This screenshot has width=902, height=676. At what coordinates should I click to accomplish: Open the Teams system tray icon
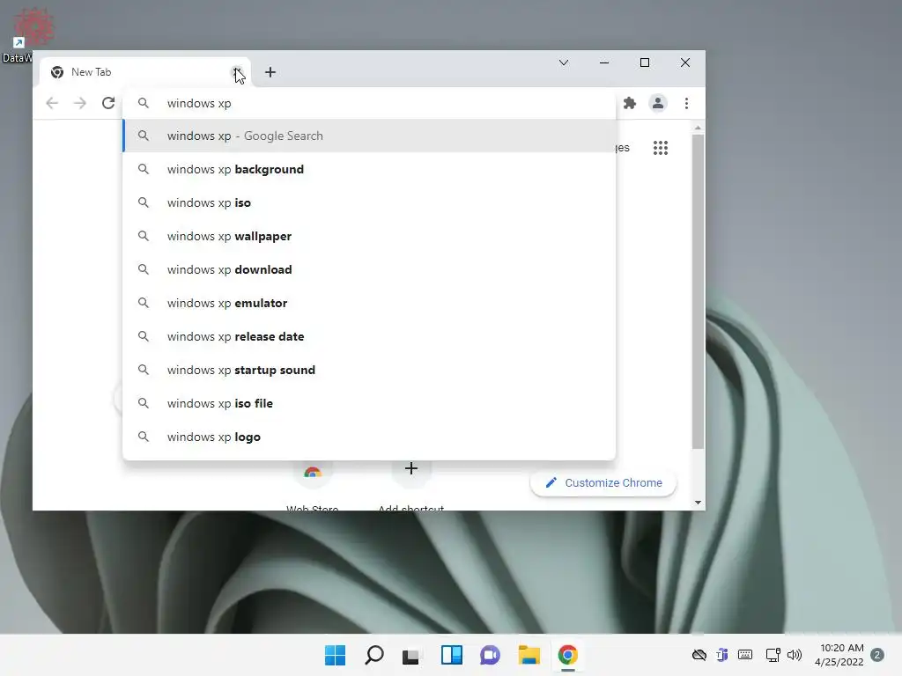tap(722, 655)
